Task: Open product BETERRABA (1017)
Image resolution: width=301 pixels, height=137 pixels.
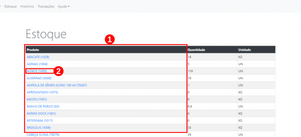Action: [40, 121]
